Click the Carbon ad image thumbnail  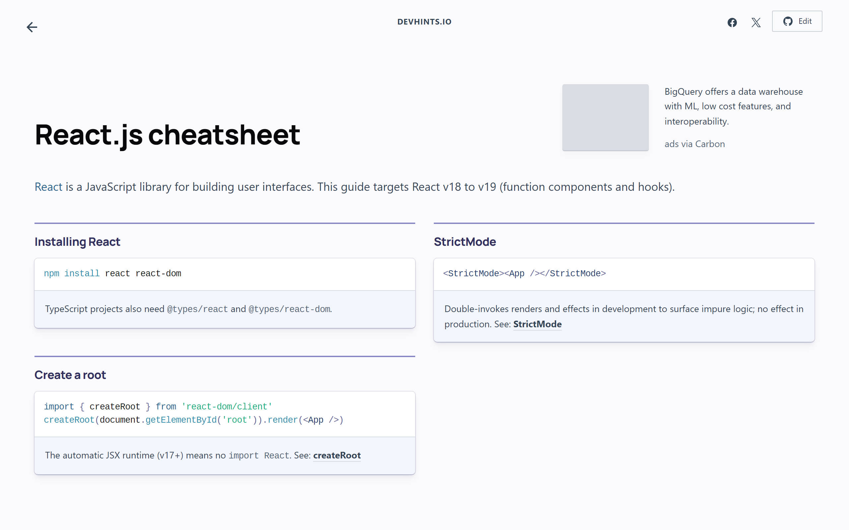pos(605,117)
